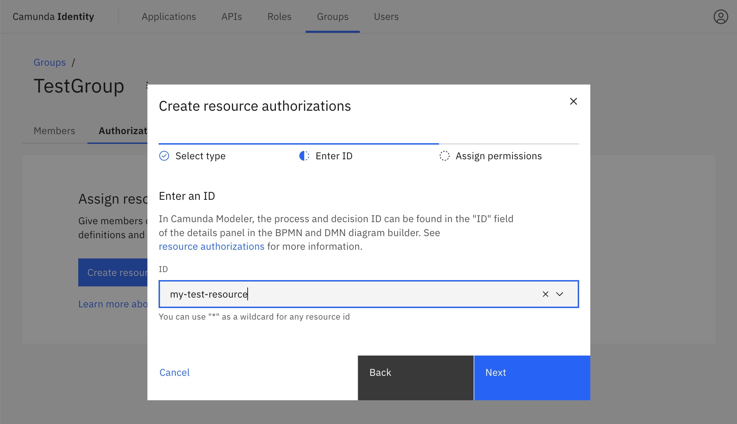Image resolution: width=737 pixels, height=424 pixels.
Task: Click the Enter ID progress circle icon
Action: pyautogui.click(x=304, y=156)
